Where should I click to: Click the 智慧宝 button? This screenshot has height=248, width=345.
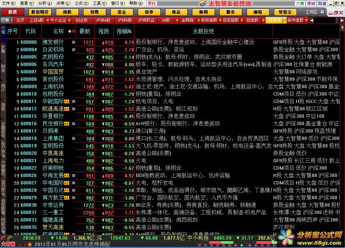[x=285, y=12]
